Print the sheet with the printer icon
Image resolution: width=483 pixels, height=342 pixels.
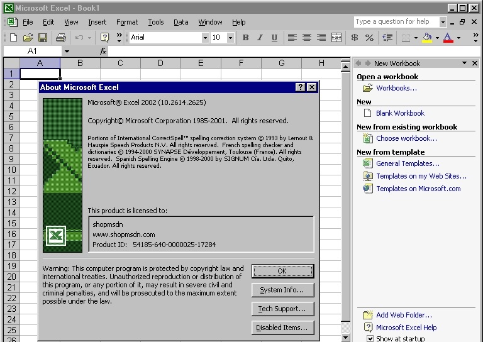[60, 38]
